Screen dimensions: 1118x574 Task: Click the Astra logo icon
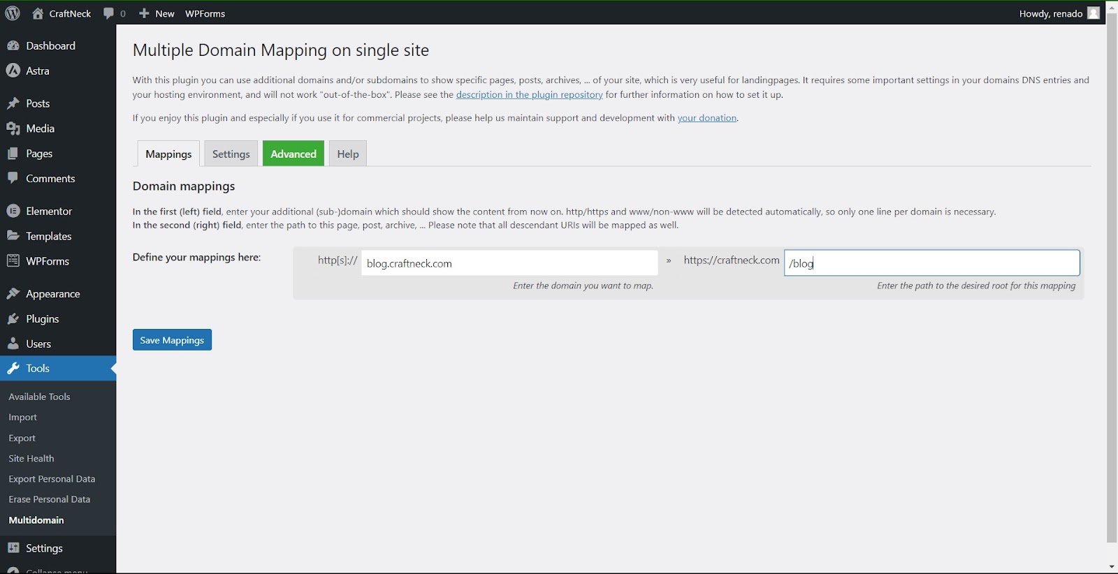click(x=13, y=71)
